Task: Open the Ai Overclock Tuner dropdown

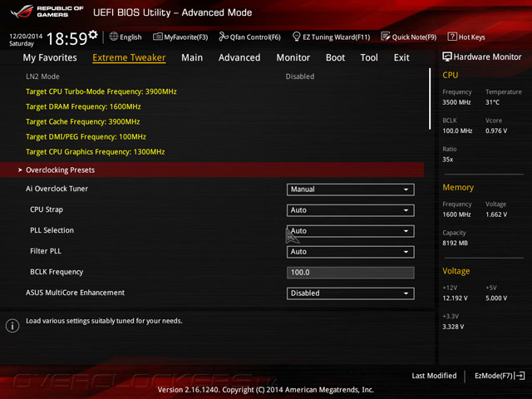Action: point(351,190)
